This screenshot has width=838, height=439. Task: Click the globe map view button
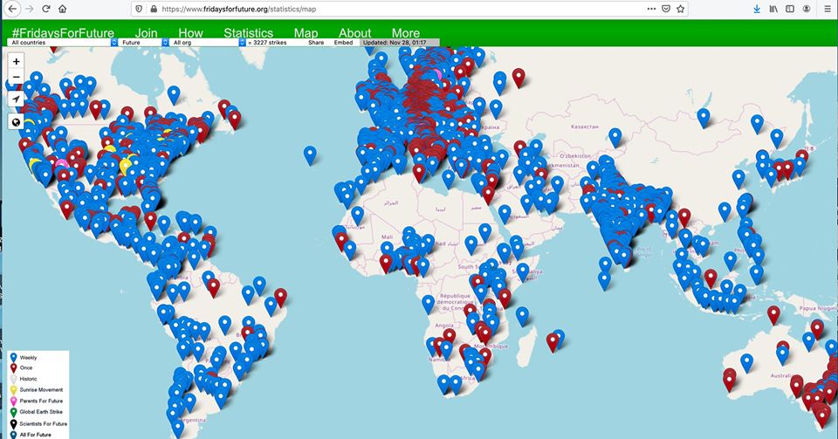(x=16, y=121)
